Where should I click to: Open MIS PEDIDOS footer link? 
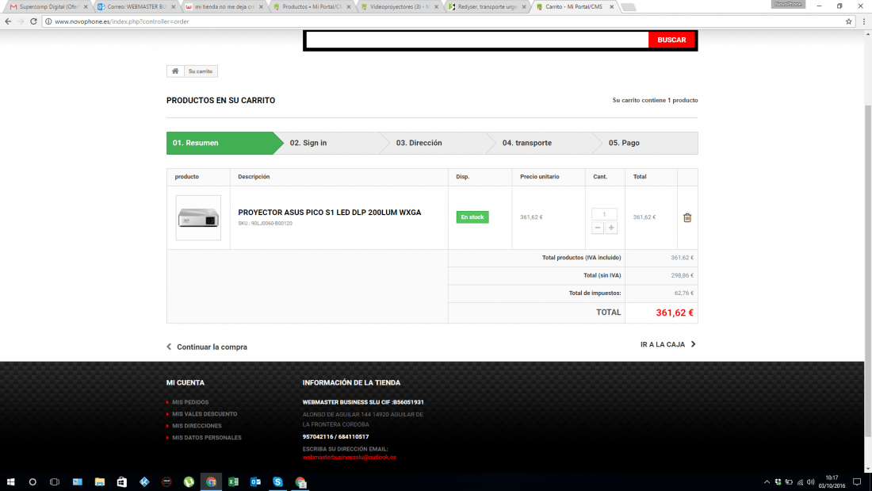(190, 402)
